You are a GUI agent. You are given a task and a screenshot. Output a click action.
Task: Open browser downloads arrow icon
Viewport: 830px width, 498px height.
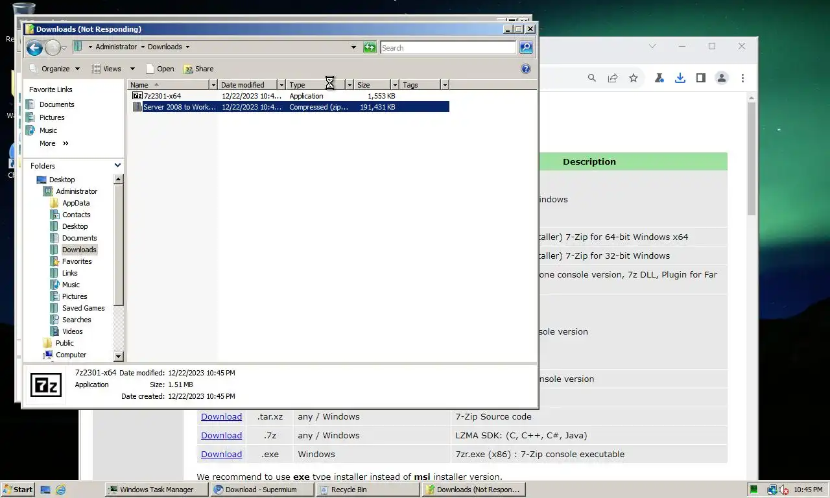click(680, 78)
